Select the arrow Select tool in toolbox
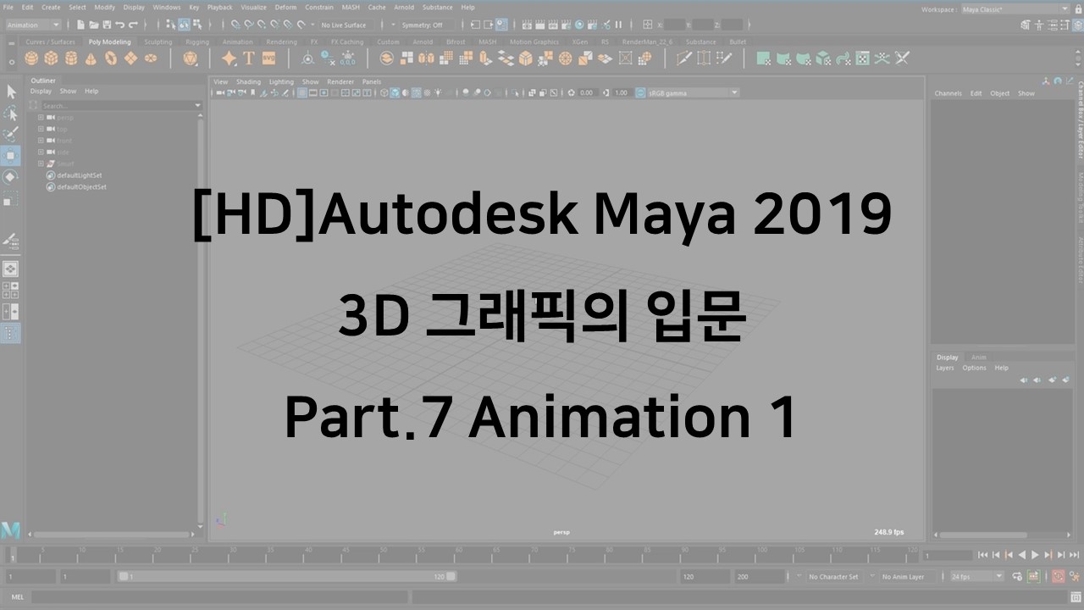Screen dimensions: 1084x610 (11, 91)
